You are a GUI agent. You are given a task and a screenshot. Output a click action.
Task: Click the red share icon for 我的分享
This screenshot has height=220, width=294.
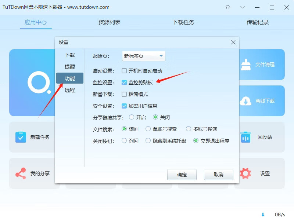(21, 173)
